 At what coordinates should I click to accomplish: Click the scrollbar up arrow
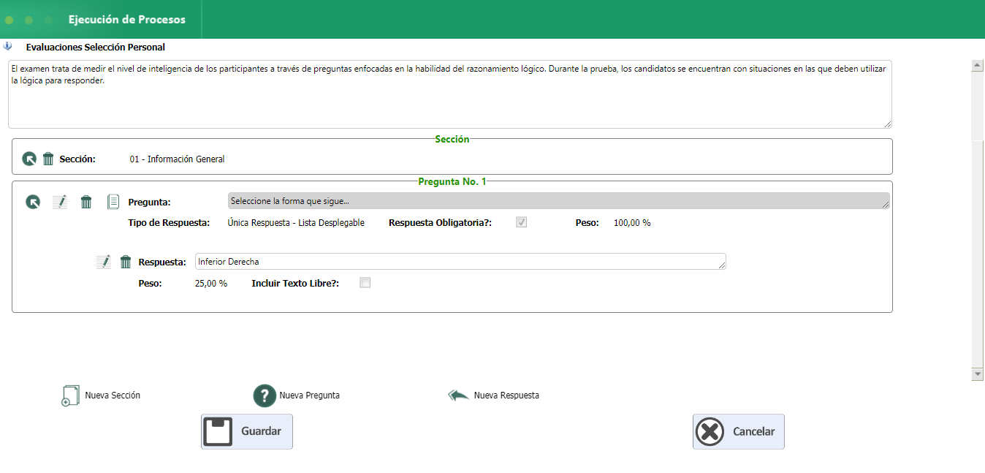tap(978, 65)
